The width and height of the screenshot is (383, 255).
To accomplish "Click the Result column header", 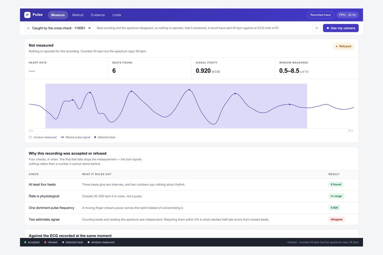I will [334, 174].
